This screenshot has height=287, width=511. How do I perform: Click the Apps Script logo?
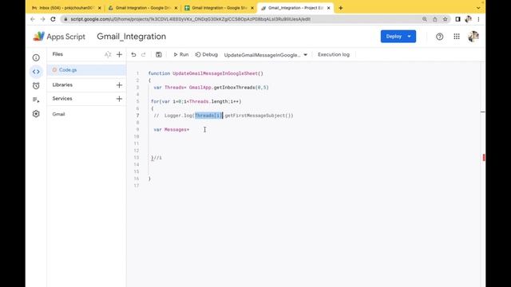click(59, 37)
